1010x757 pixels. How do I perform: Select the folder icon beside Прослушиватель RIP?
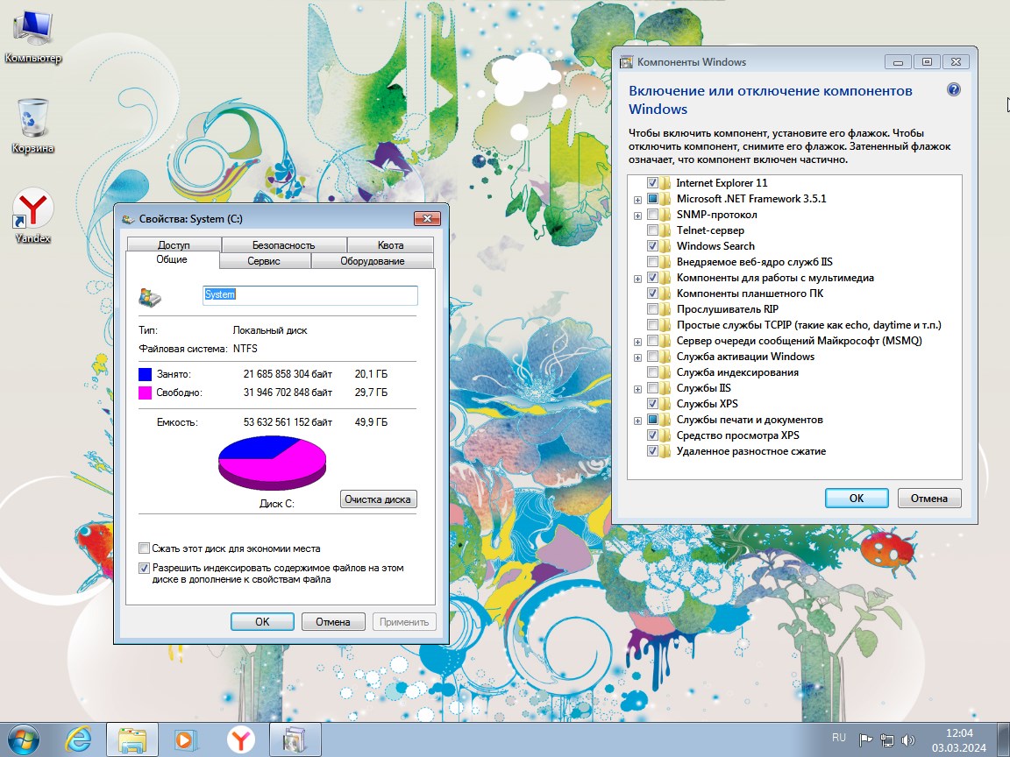pyautogui.click(x=665, y=309)
